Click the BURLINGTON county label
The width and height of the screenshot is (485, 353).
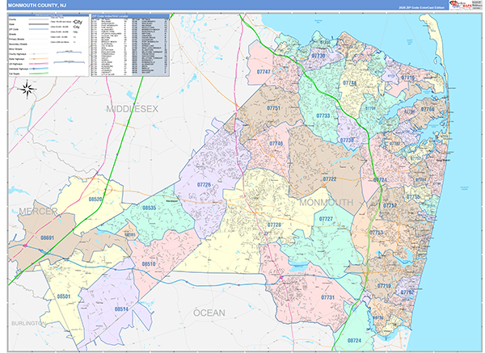pos(28,323)
